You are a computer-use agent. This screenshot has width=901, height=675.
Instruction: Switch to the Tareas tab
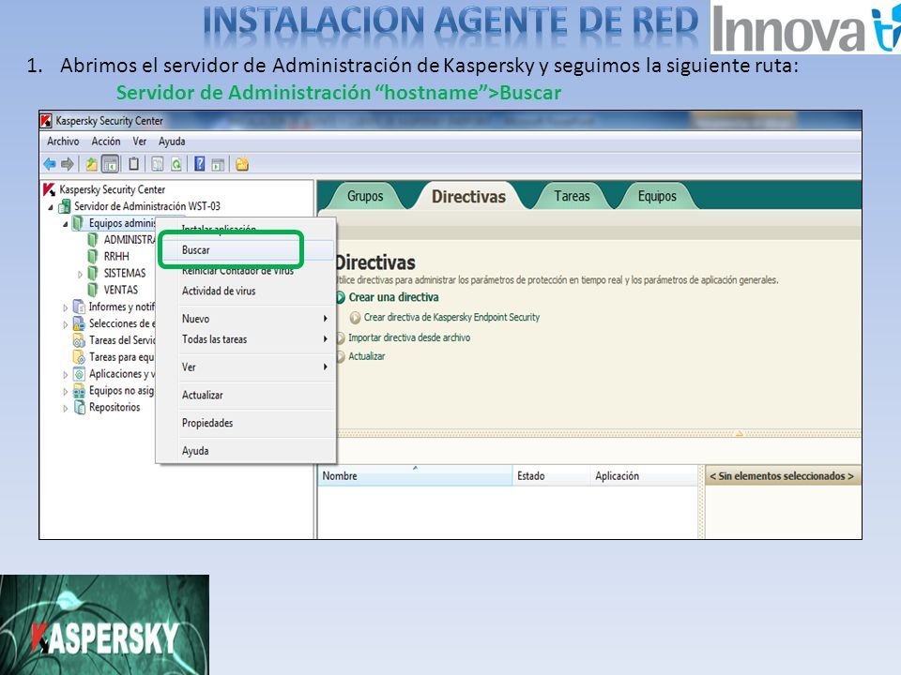(x=572, y=196)
